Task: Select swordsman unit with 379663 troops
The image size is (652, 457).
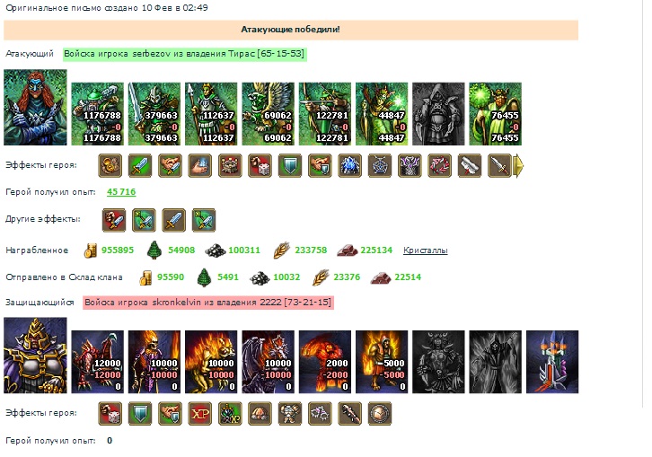Action: pyautogui.click(x=154, y=113)
